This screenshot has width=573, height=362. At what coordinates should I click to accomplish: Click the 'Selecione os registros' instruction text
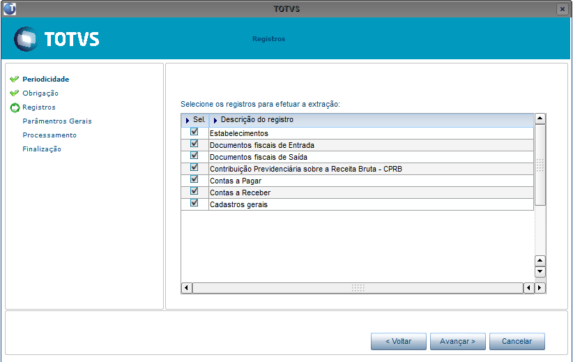click(x=260, y=104)
